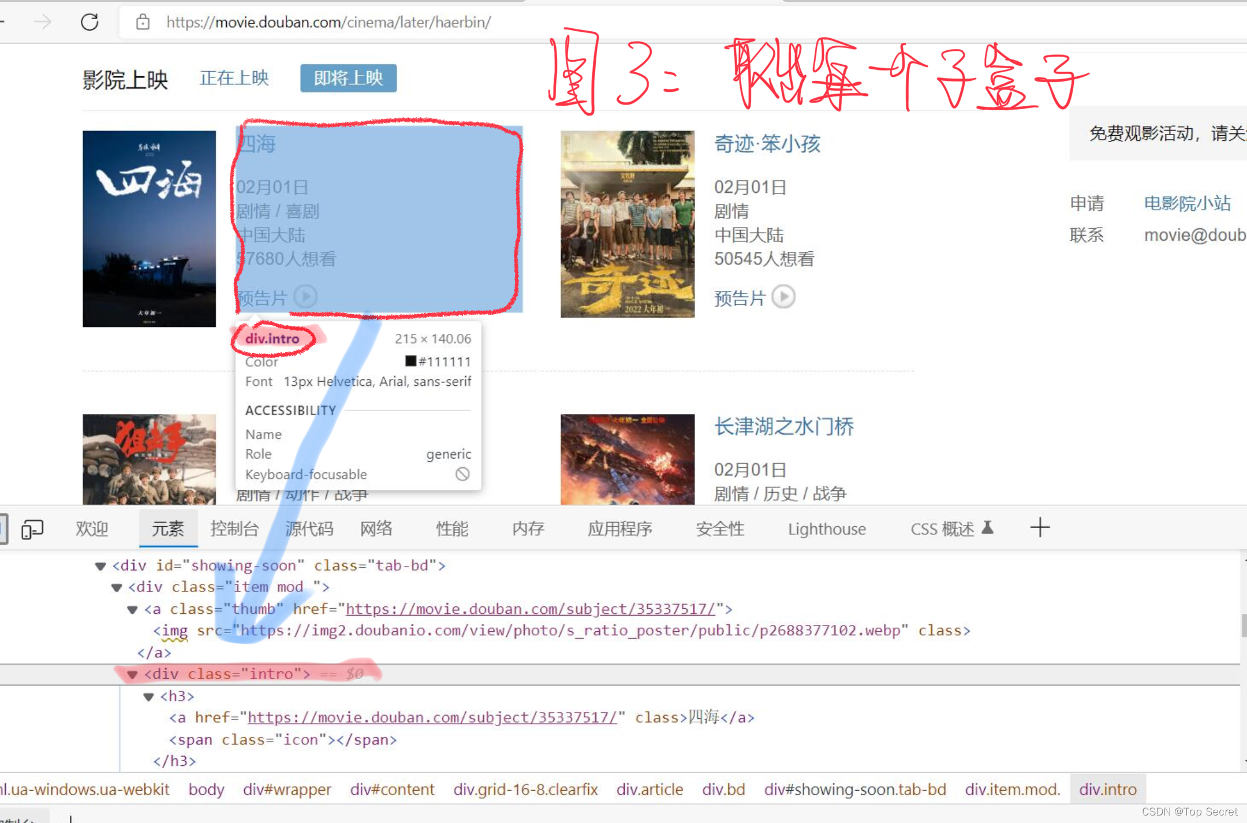Click the browser forward arrow
Screen dimensions: 1247x823
point(43,23)
